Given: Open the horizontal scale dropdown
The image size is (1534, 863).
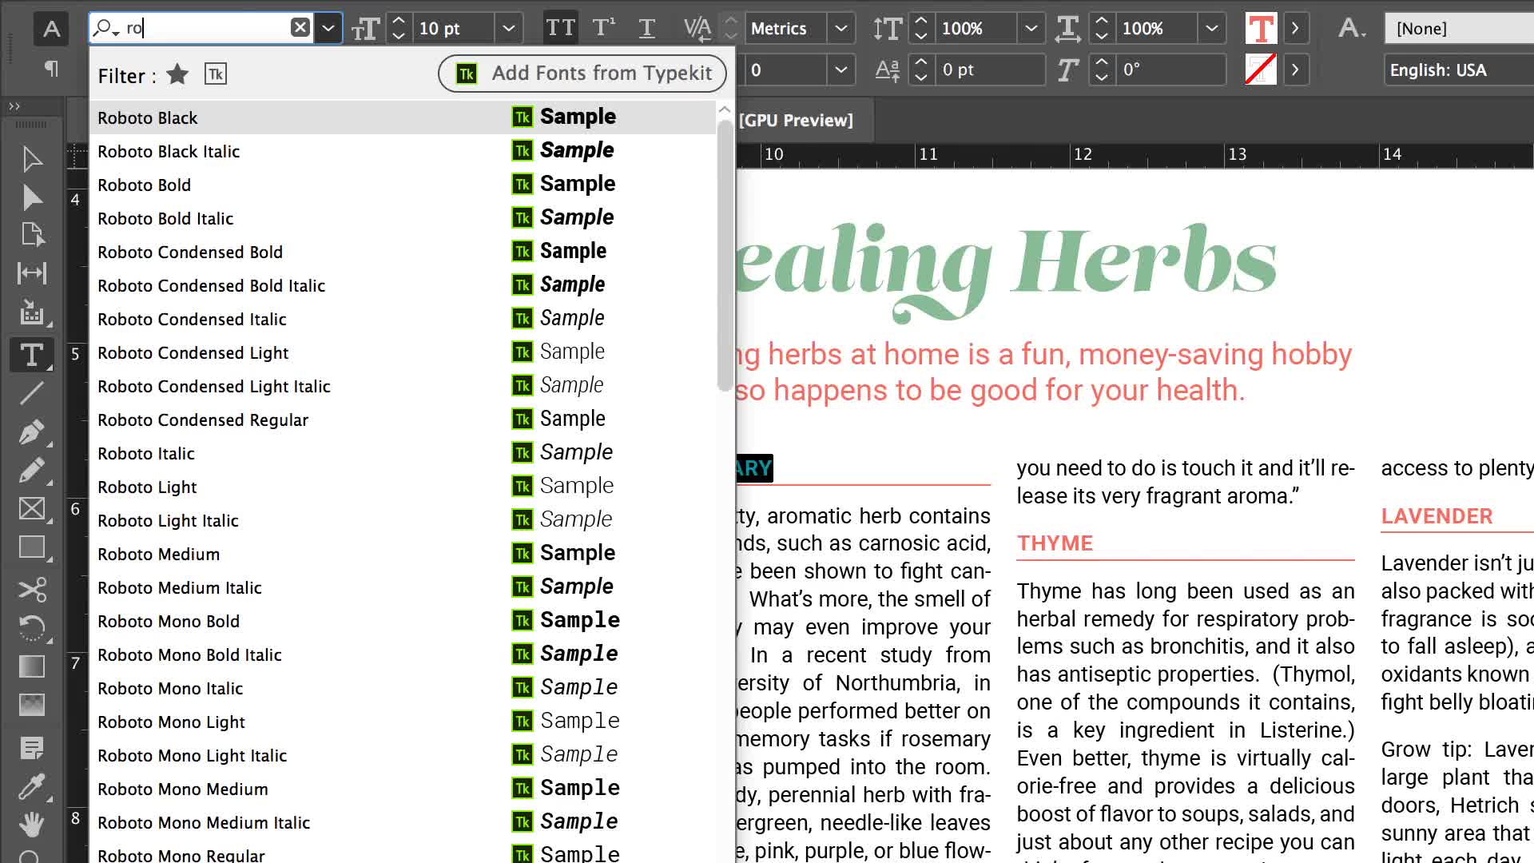Looking at the screenshot, I should [x=1212, y=29].
